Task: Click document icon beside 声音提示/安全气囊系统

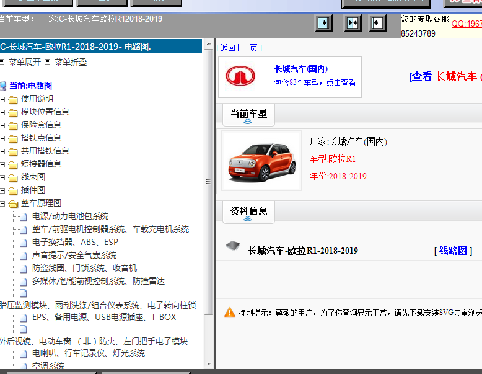Action: 24,256
